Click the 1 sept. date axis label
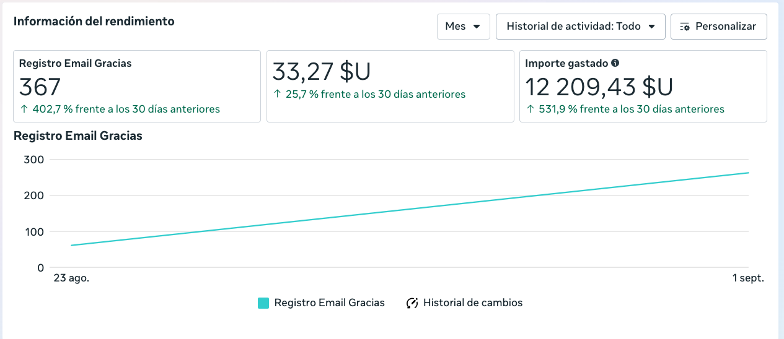Image resolution: width=784 pixels, height=339 pixels. click(748, 278)
